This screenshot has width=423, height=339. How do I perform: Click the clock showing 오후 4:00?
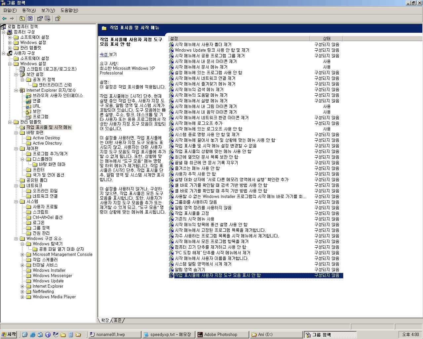pyautogui.click(x=410, y=335)
